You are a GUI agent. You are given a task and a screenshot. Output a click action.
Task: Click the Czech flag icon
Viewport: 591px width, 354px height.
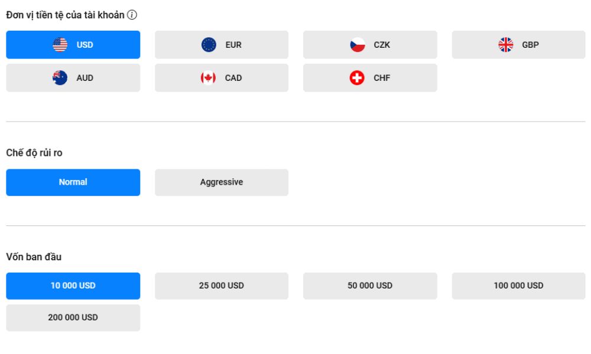pyautogui.click(x=358, y=45)
